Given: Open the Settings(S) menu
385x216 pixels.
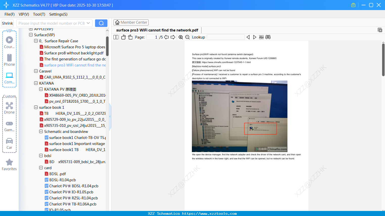Looking at the screenshot, I should coord(58,14).
